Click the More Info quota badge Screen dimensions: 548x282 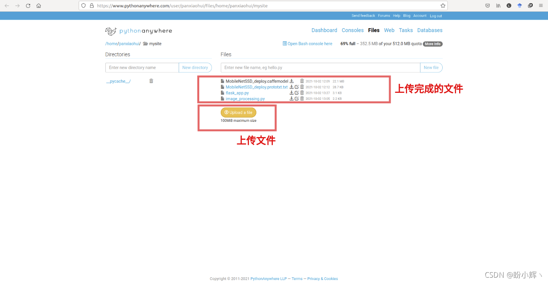(433, 44)
